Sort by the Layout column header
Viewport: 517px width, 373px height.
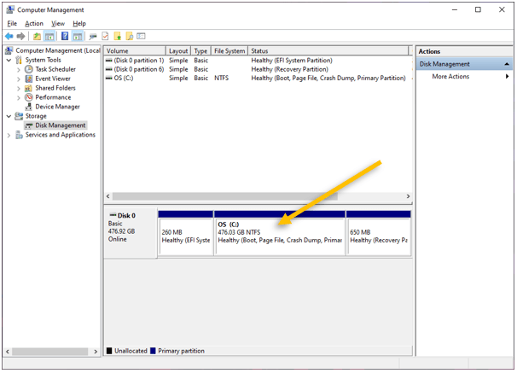pos(178,51)
